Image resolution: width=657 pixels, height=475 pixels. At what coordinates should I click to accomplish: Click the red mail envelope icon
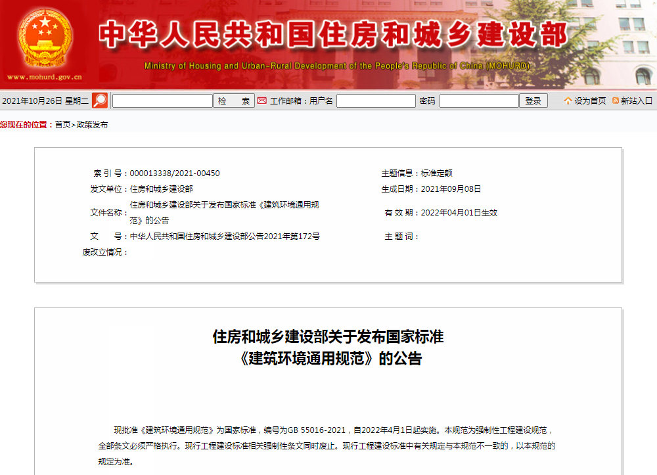pos(262,101)
